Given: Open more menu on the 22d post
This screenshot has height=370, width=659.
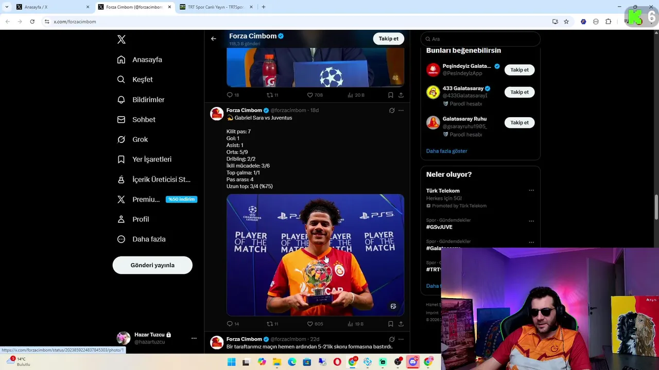Looking at the screenshot, I should point(401,339).
